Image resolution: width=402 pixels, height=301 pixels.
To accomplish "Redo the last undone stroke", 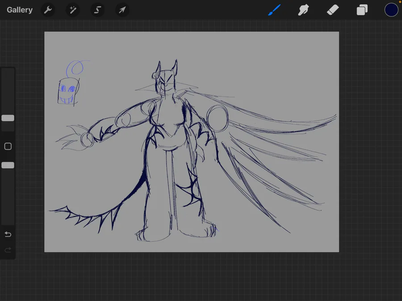I will [8, 250].
